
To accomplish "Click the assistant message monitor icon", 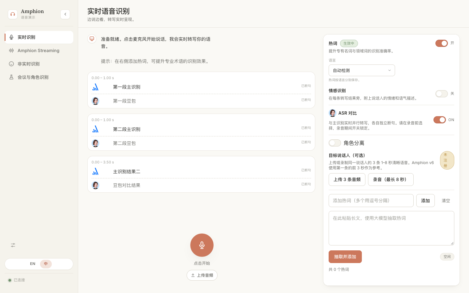I will pos(92,39).
